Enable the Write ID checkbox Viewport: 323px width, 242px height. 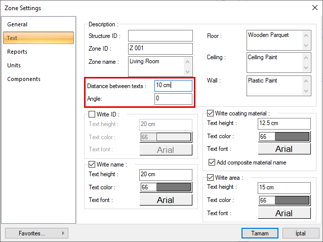coord(92,114)
